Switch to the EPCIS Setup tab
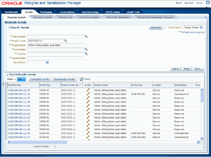Viewport: 211px width, 158px height. [113, 12]
